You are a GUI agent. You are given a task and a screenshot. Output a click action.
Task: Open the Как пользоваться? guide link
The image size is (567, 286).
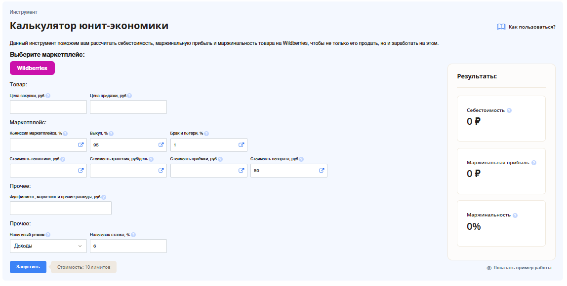526,27
